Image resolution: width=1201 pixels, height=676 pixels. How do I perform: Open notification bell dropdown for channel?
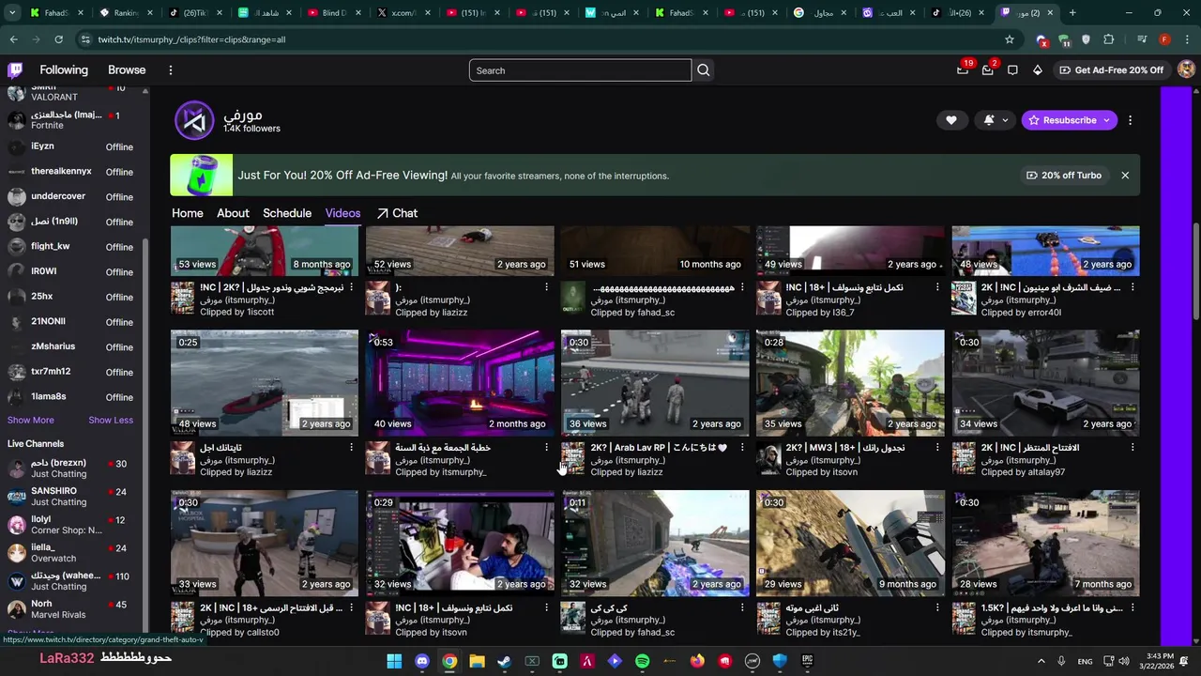[x=996, y=120]
